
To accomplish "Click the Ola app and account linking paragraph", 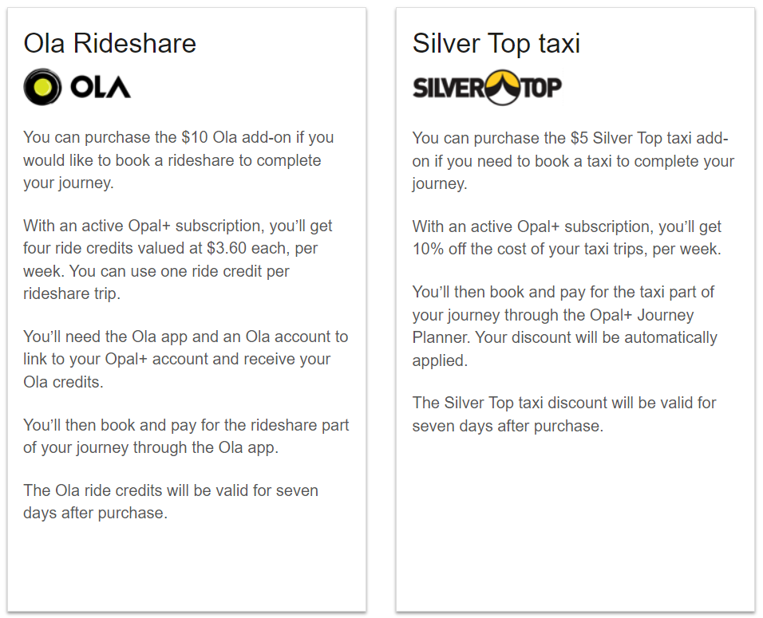I will pyautogui.click(x=186, y=360).
